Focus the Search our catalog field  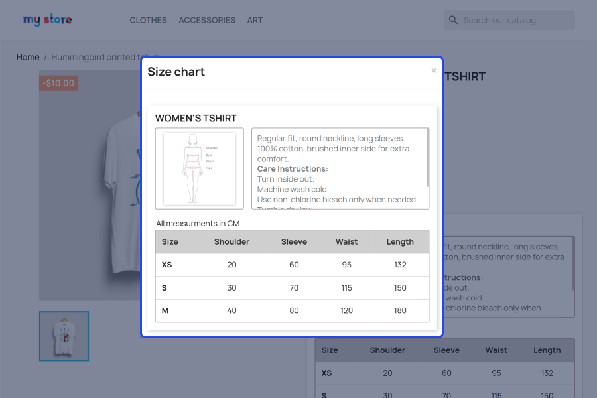(509, 20)
